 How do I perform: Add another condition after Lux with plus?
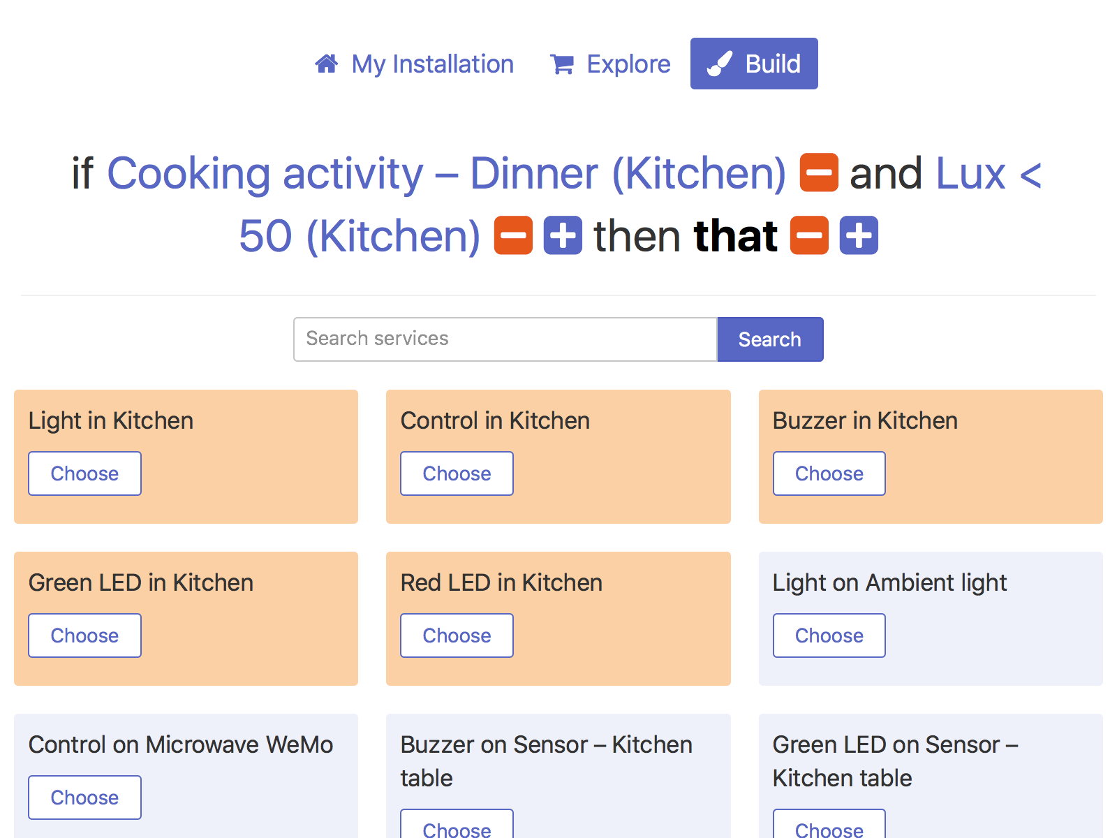point(563,235)
